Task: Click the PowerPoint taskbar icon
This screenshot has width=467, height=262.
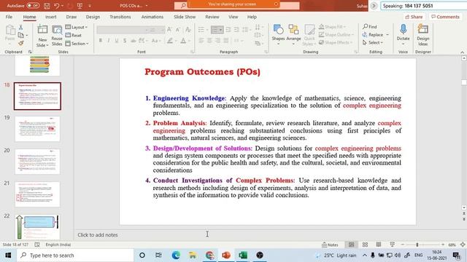Action: [x=226, y=255]
